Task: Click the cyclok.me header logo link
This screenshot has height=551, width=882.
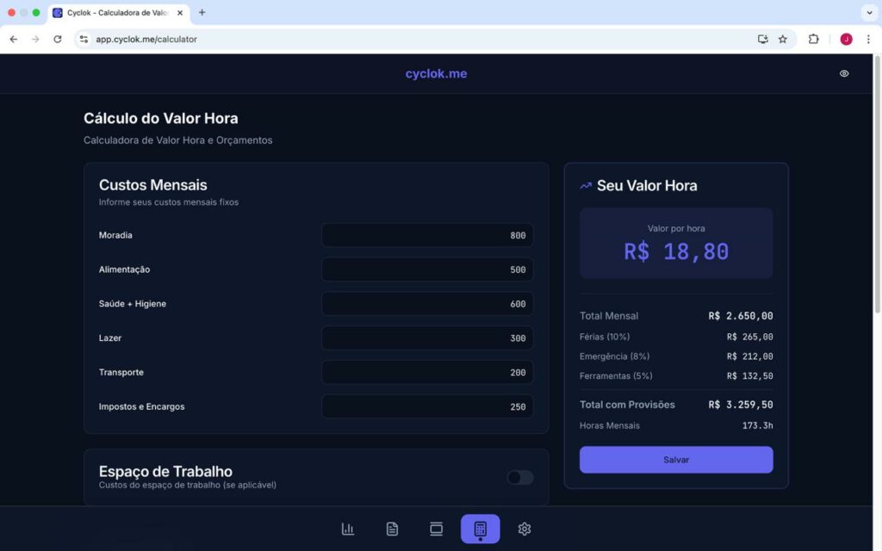Action: 436,74
